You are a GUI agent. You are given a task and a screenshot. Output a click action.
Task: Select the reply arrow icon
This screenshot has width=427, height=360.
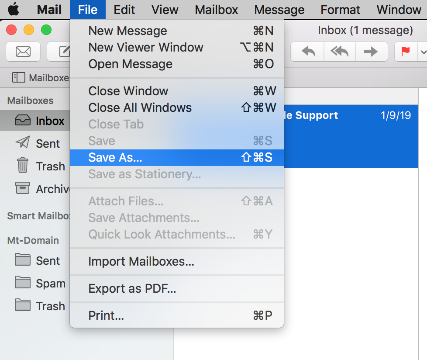point(307,52)
